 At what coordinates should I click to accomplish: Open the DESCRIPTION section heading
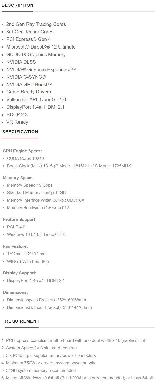point(17,5)
